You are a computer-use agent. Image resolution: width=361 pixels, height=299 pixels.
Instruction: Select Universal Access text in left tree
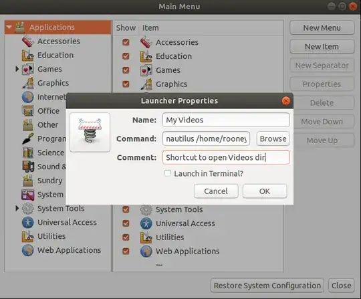click(67, 222)
